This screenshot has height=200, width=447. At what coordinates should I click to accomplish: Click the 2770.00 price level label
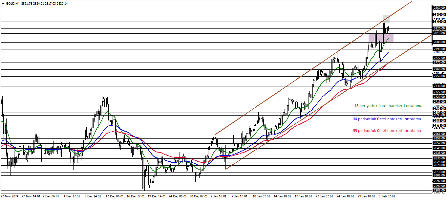tap(439, 63)
